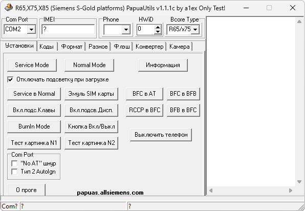
Task: Click the horizontal scroll left arrow
Action: (x=211, y=190)
